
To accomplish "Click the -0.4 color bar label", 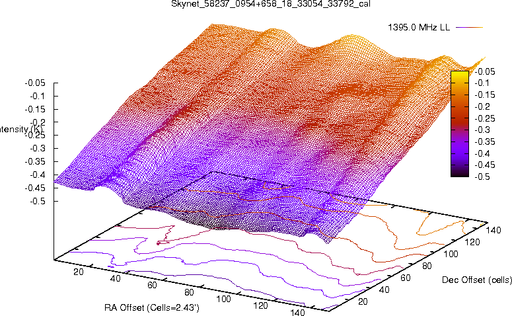I will (x=482, y=153).
